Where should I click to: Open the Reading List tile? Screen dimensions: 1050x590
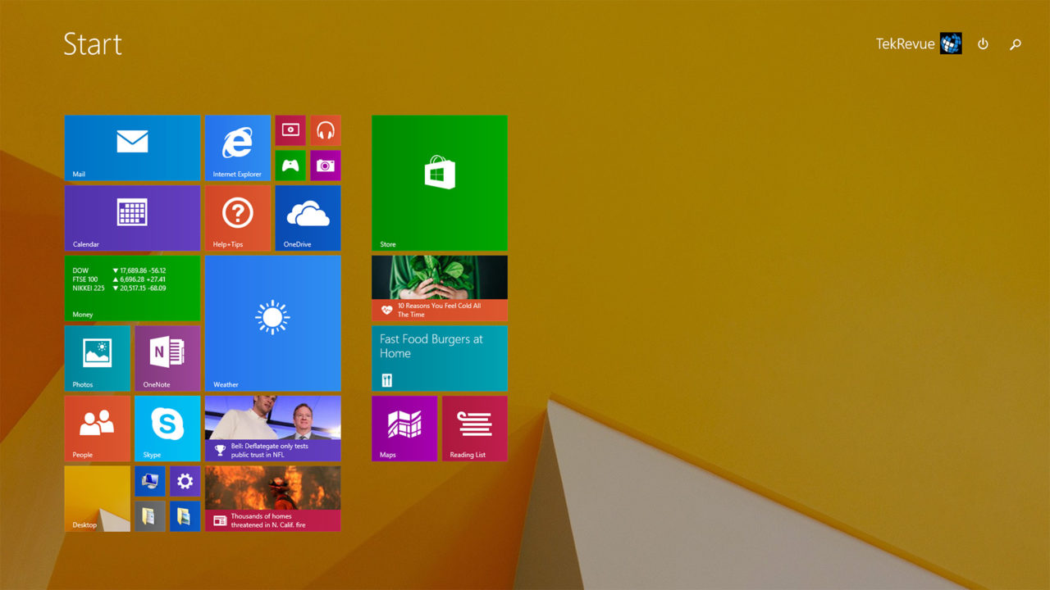pos(475,429)
